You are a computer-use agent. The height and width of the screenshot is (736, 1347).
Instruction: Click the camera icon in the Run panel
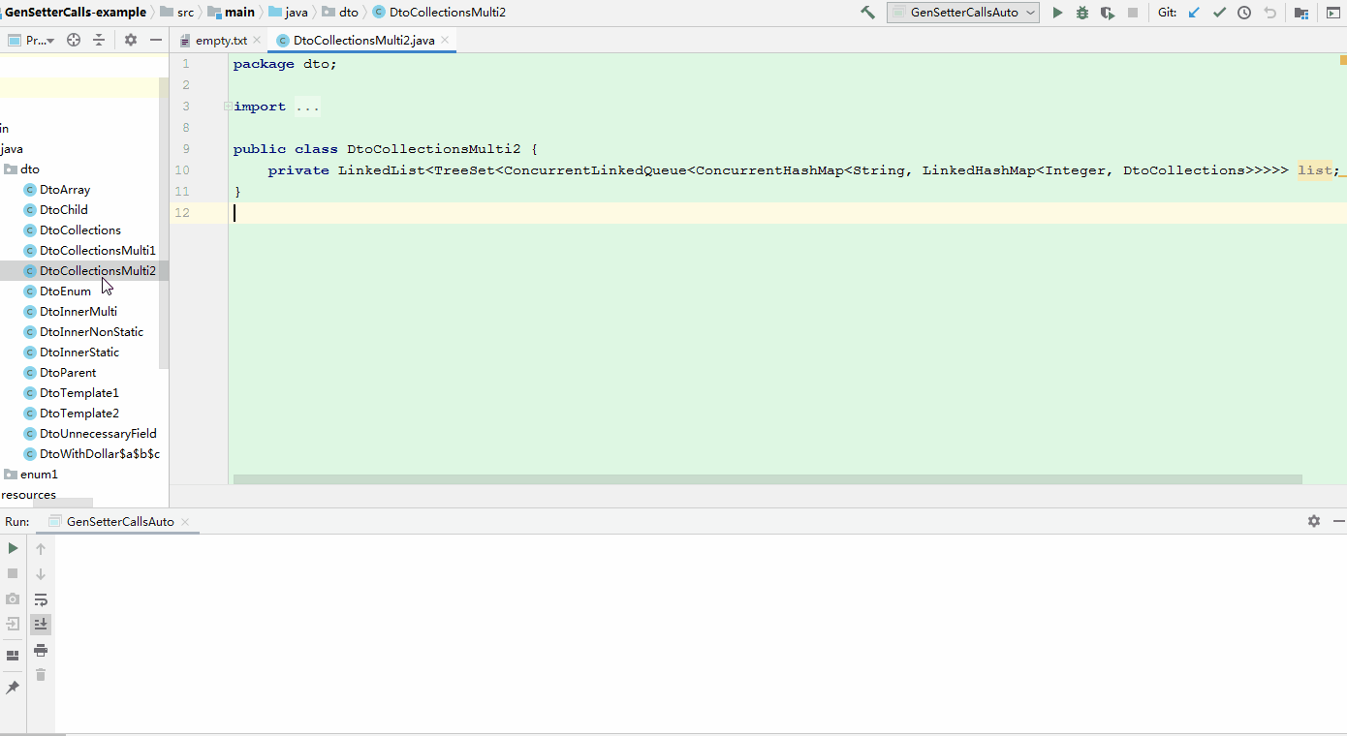13,598
